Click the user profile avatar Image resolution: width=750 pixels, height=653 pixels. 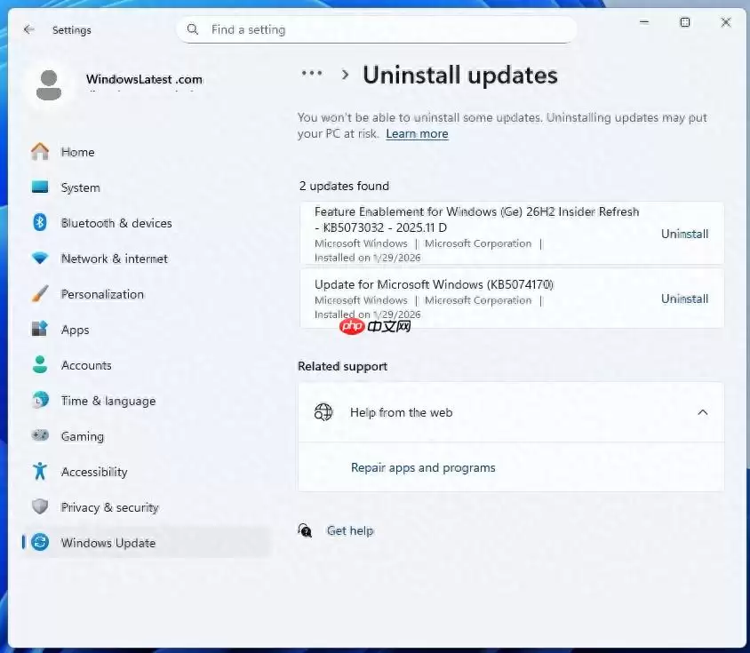49,85
